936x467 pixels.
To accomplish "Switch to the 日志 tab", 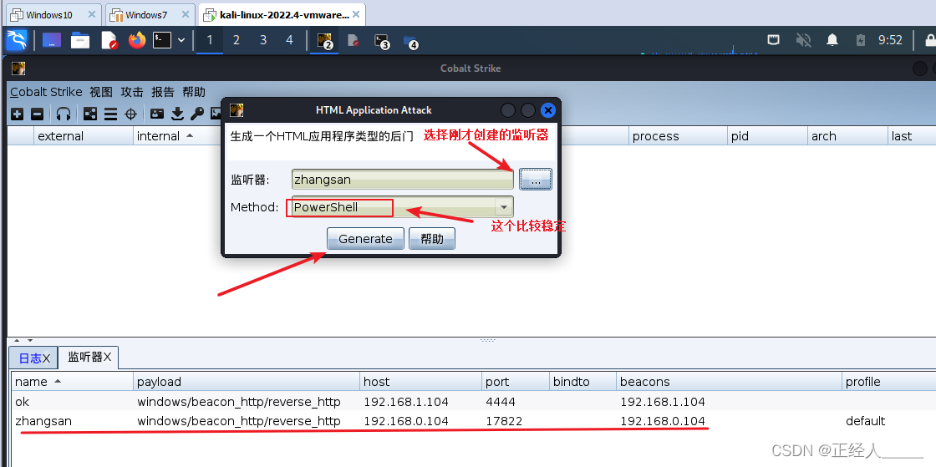I will [x=34, y=358].
